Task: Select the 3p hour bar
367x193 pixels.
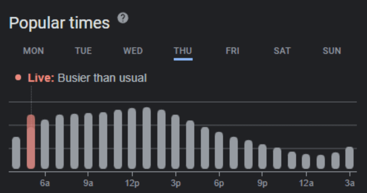Action: point(175,142)
